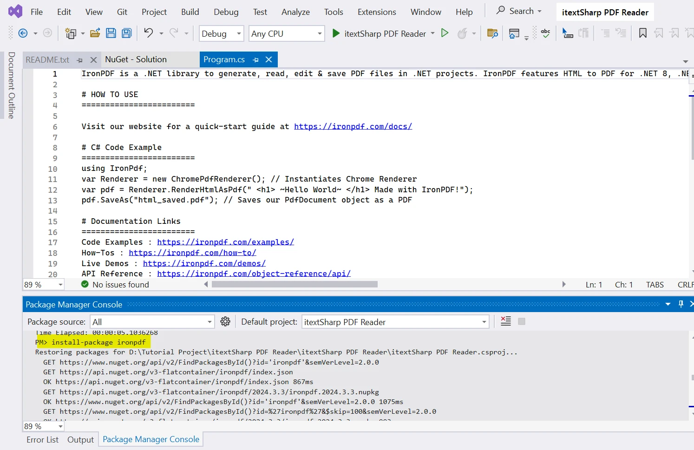Expand the startup project dropdown arrow

433,33
